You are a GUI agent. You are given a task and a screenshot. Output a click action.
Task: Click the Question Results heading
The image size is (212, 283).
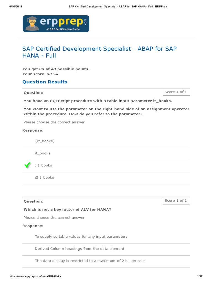(45, 82)
